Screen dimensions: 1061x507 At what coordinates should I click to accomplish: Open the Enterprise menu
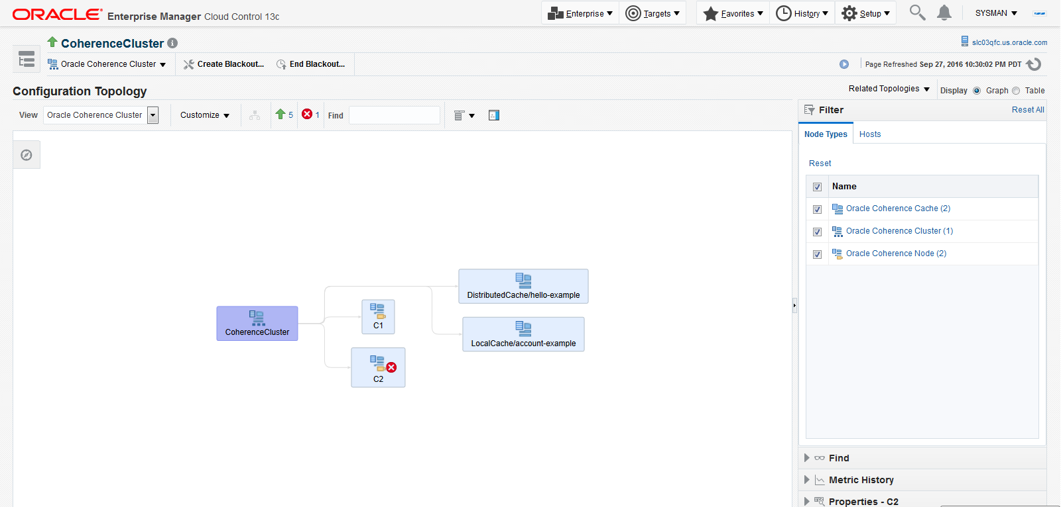[x=580, y=13]
